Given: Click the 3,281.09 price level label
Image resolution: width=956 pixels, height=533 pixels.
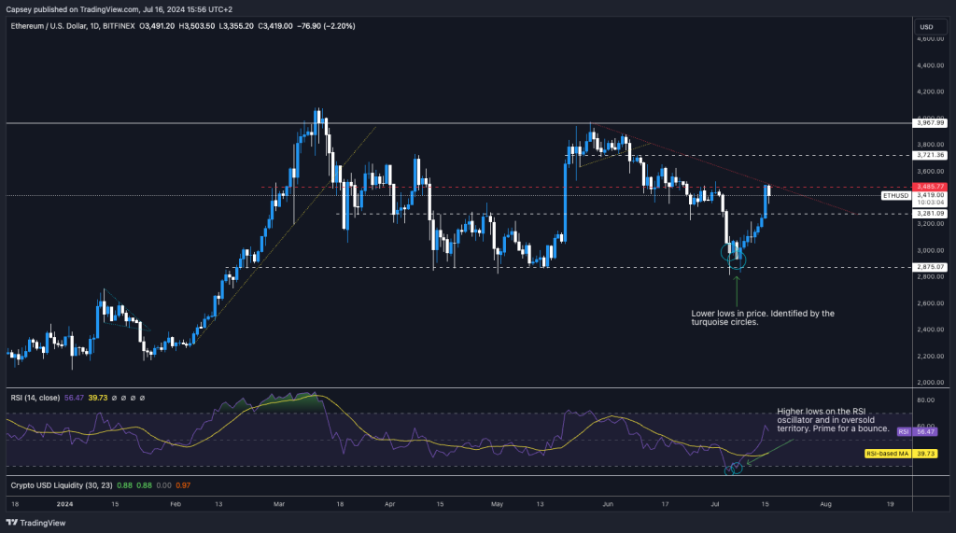Looking at the screenshot, I should (930, 213).
